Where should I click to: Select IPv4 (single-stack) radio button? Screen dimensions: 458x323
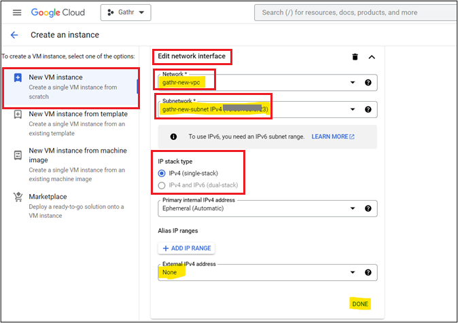pos(162,173)
